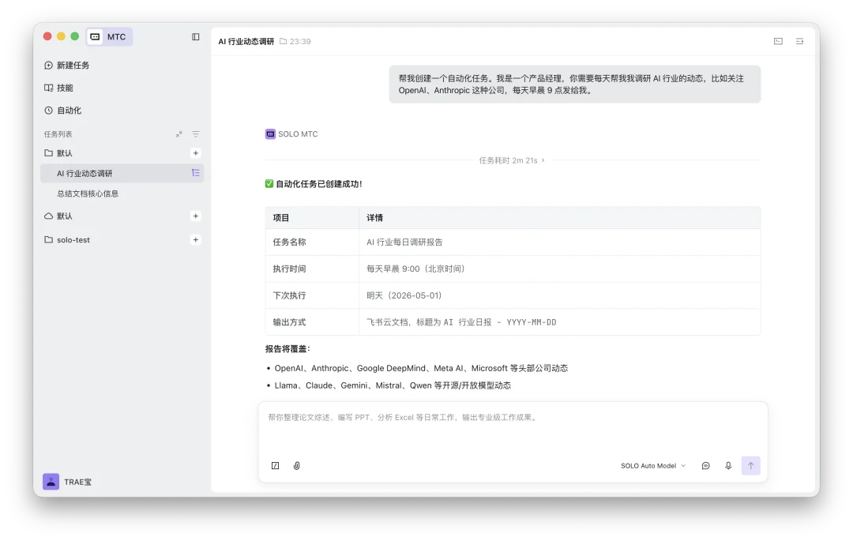853x541 pixels.
Task: Send message with arrow button
Action: click(x=751, y=465)
